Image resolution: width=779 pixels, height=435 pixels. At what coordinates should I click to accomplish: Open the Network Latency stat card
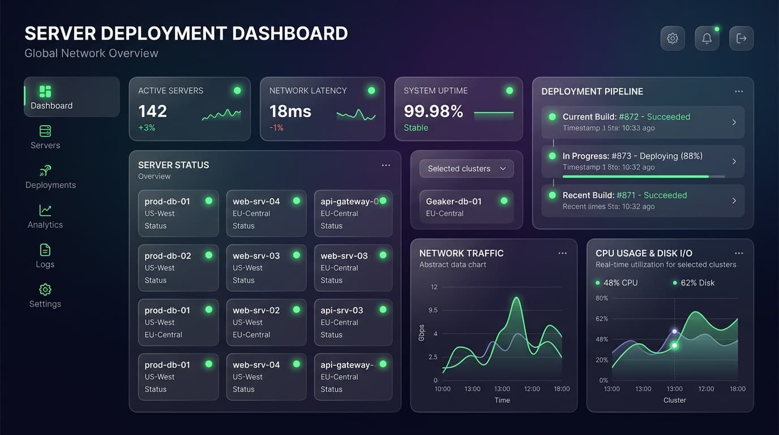coord(322,109)
